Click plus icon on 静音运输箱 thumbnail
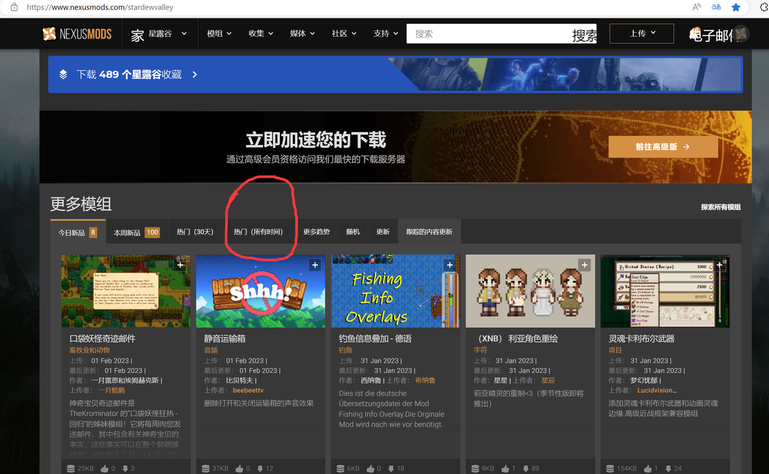 pos(315,265)
